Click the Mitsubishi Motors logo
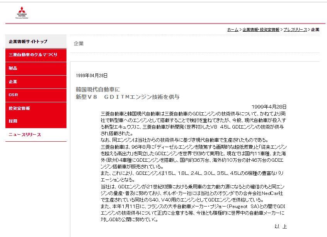Image resolution: width=327 pixels, height=237 pixels. click(x=22, y=12)
